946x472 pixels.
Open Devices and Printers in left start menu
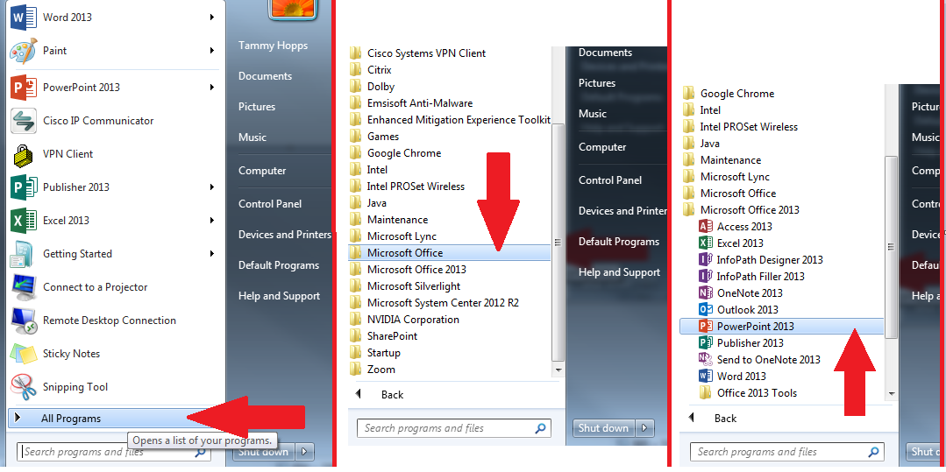tap(285, 235)
